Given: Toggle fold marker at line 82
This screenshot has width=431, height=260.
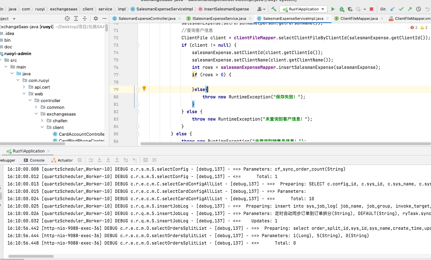Looking at the screenshot, I should coord(138,112).
